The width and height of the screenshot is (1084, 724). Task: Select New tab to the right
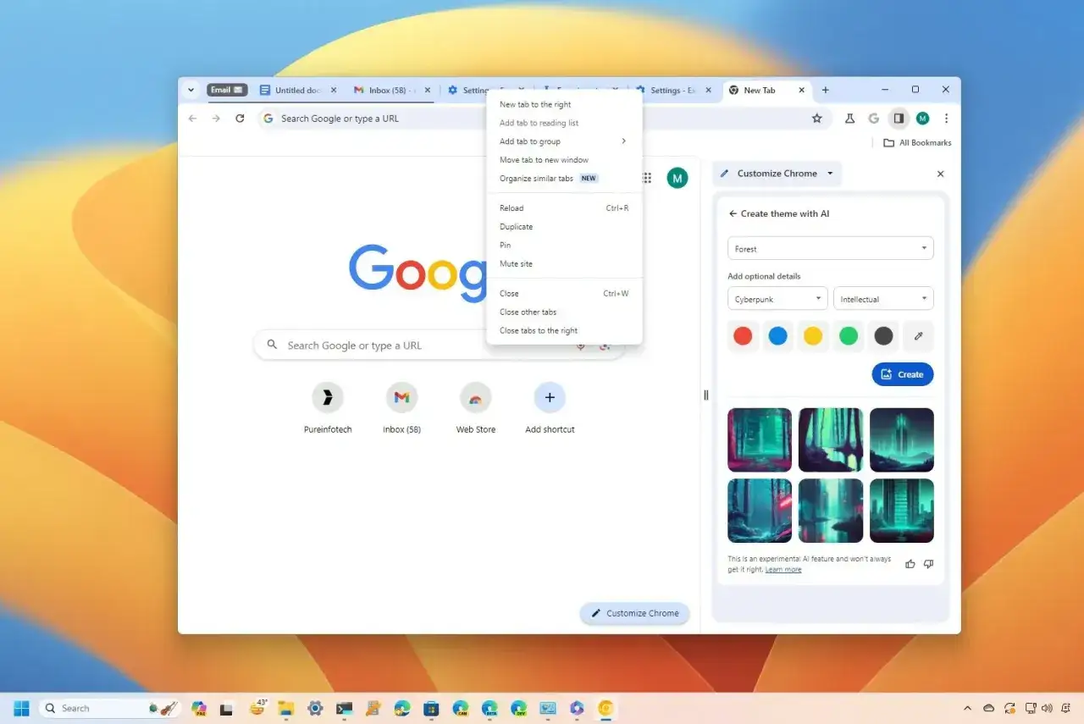click(564, 104)
